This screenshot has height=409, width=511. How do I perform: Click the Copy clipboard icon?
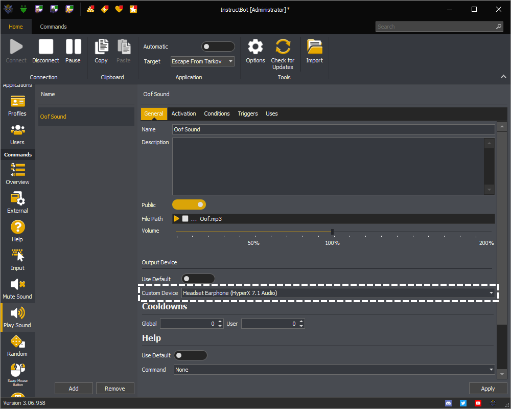(101, 47)
